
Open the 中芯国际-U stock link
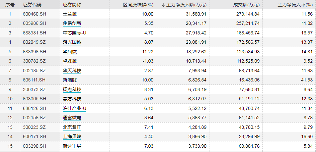(74, 33)
